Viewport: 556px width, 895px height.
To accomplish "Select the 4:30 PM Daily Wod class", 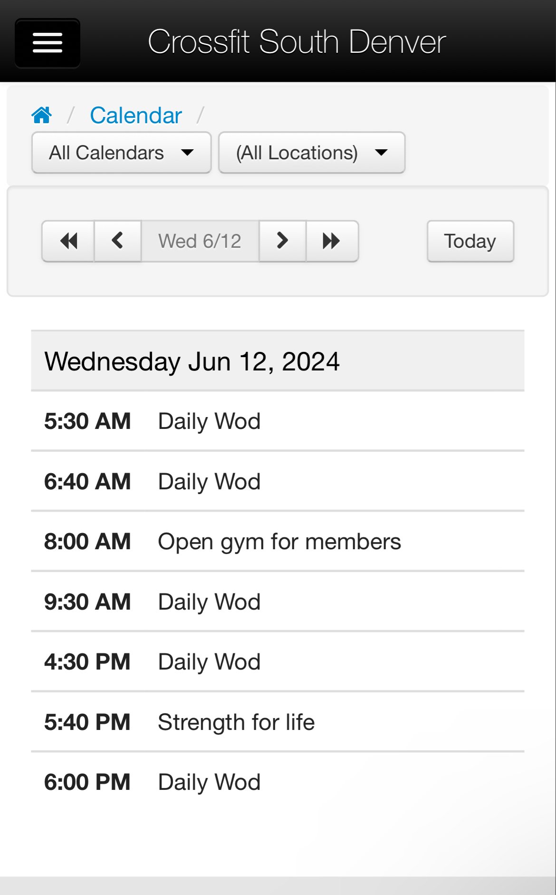I will pyautogui.click(x=209, y=662).
